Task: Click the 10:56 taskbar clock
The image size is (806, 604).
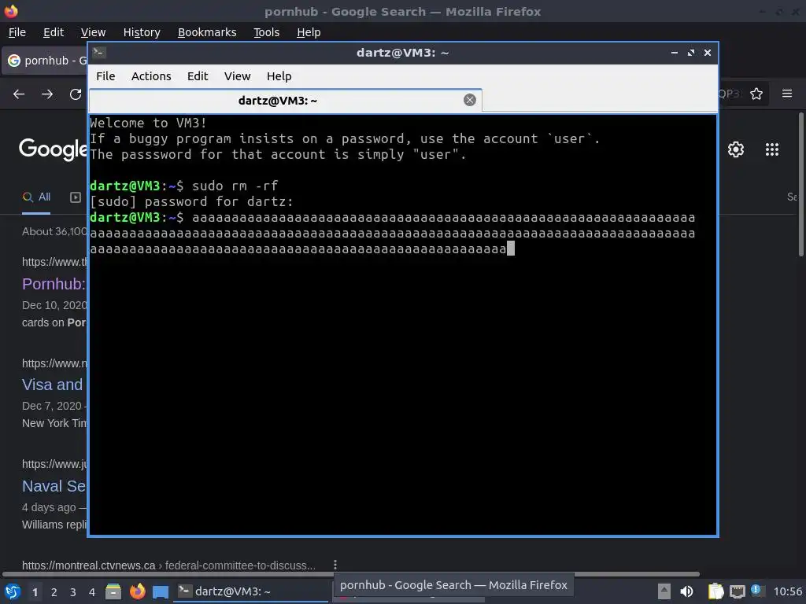Action: pos(787,591)
